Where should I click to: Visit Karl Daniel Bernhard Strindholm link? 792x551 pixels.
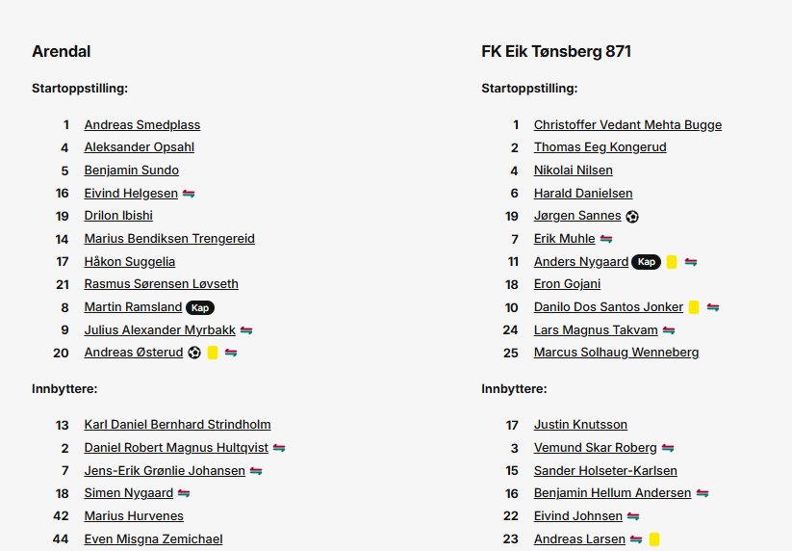(177, 425)
